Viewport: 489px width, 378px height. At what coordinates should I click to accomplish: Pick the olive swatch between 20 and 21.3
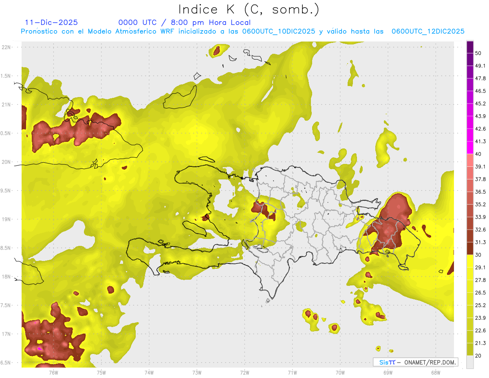click(x=470, y=349)
